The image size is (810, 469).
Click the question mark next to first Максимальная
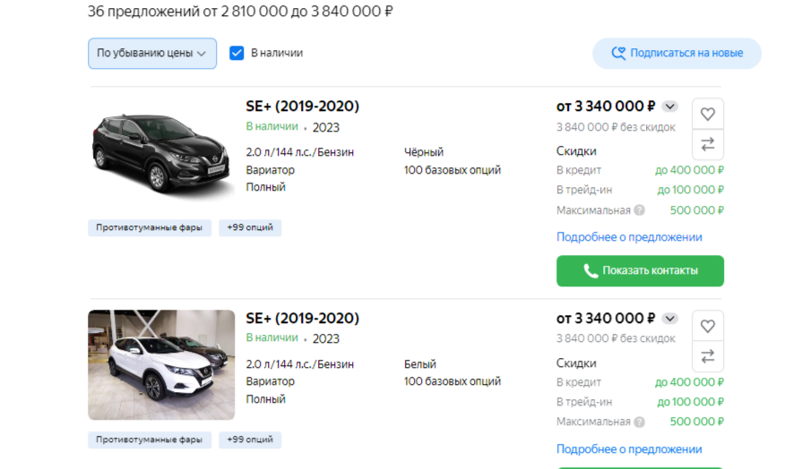pyautogui.click(x=639, y=210)
